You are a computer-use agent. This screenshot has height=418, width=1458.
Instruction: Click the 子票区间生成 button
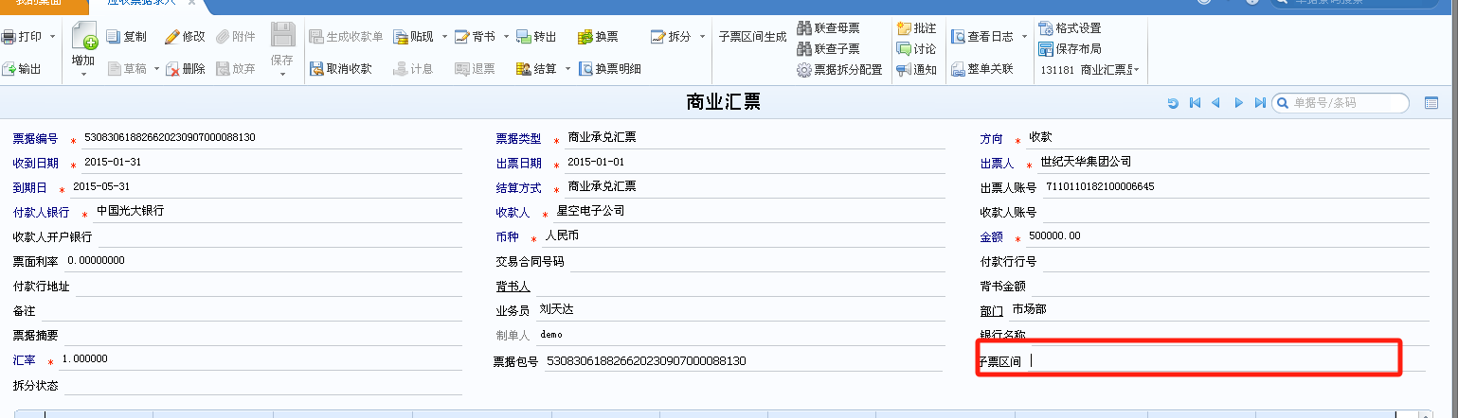[752, 37]
